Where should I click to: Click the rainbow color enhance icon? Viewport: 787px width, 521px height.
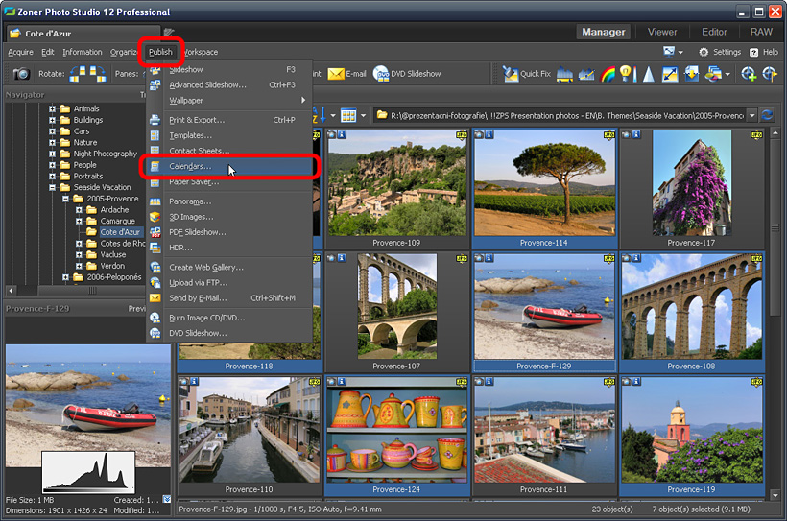(x=608, y=74)
